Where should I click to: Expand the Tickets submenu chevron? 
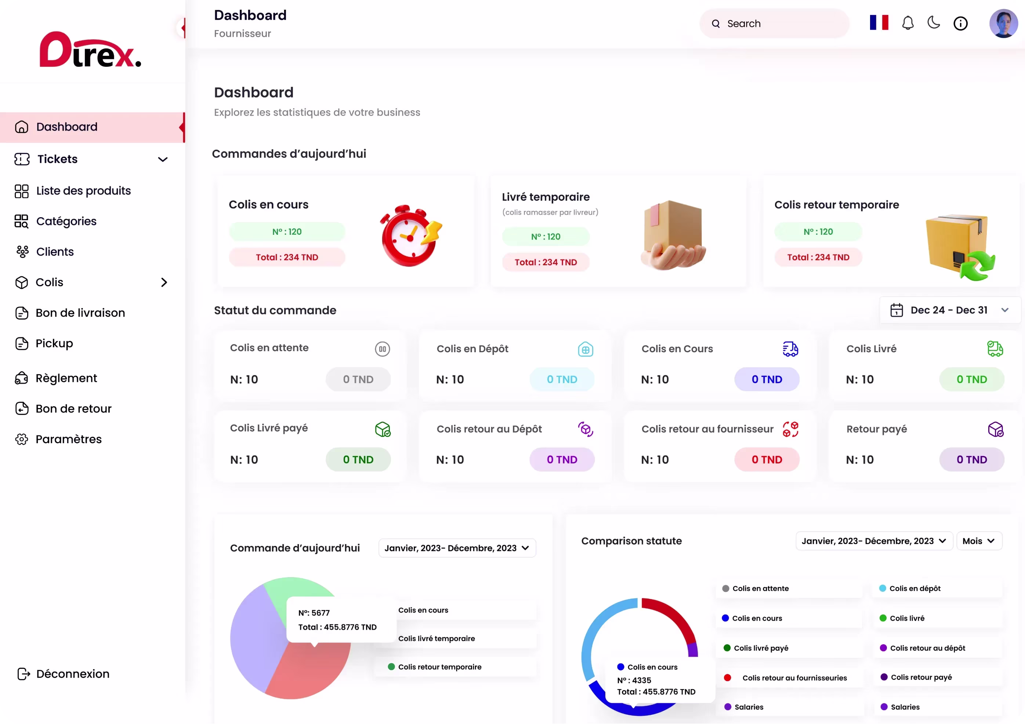163,159
